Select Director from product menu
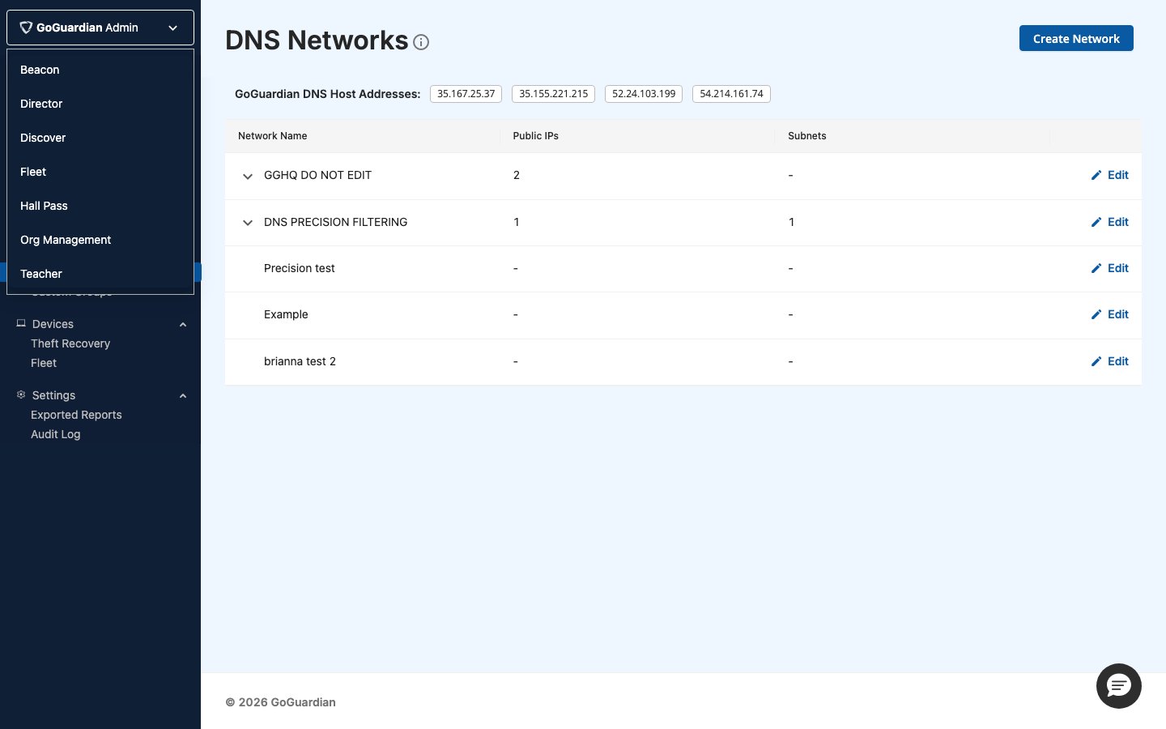 pos(100,104)
